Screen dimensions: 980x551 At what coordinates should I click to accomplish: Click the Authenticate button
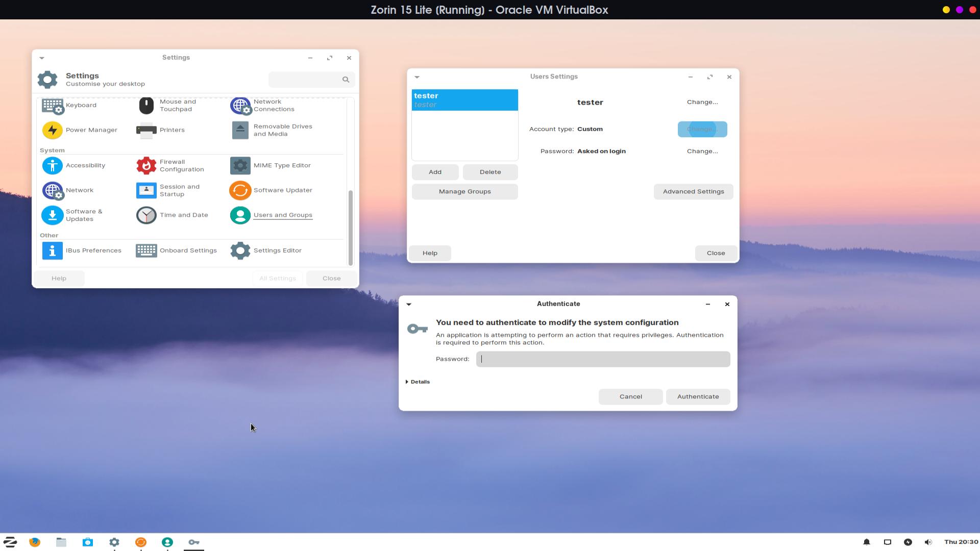698,396
